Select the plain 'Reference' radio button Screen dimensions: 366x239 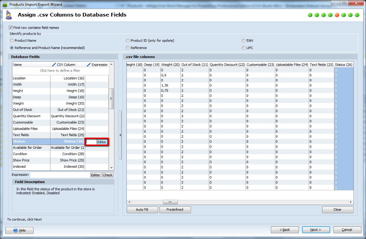click(128, 48)
